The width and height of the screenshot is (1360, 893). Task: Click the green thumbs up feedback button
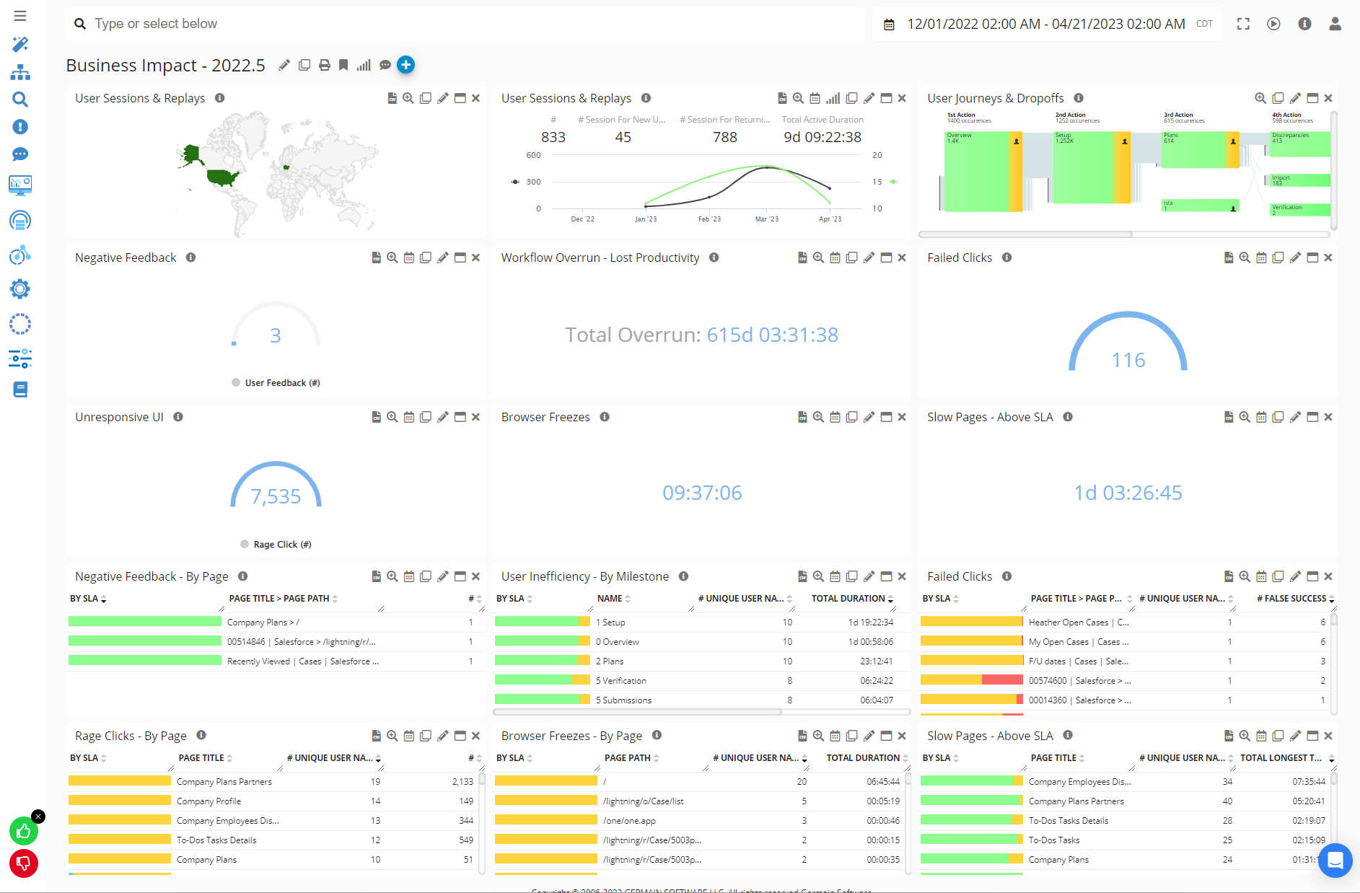[24, 832]
